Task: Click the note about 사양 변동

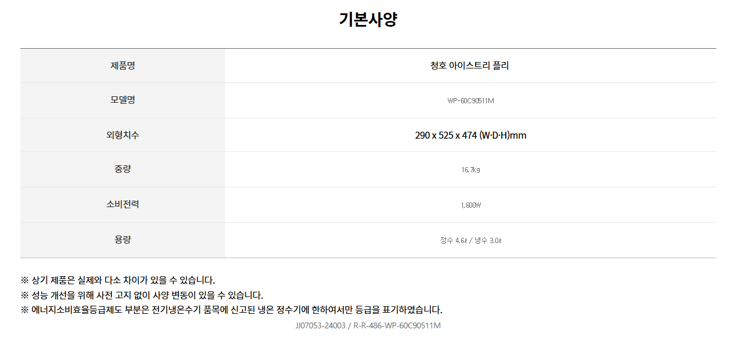Action: [x=142, y=295]
